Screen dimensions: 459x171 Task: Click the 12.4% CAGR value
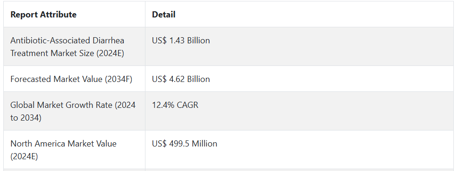tap(175, 105)
